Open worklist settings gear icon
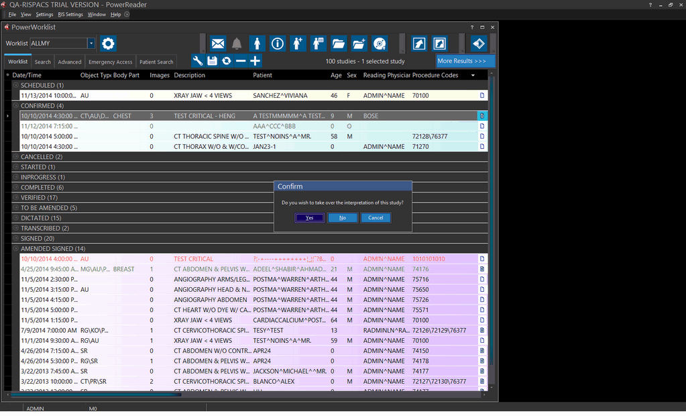Viewport: 686px width, 416px height. pyautogui.click(x=108, y=44)
